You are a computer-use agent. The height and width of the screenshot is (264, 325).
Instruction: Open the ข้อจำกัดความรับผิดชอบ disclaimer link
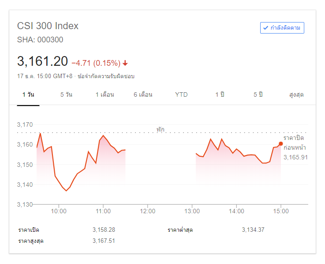pos(106,76)
